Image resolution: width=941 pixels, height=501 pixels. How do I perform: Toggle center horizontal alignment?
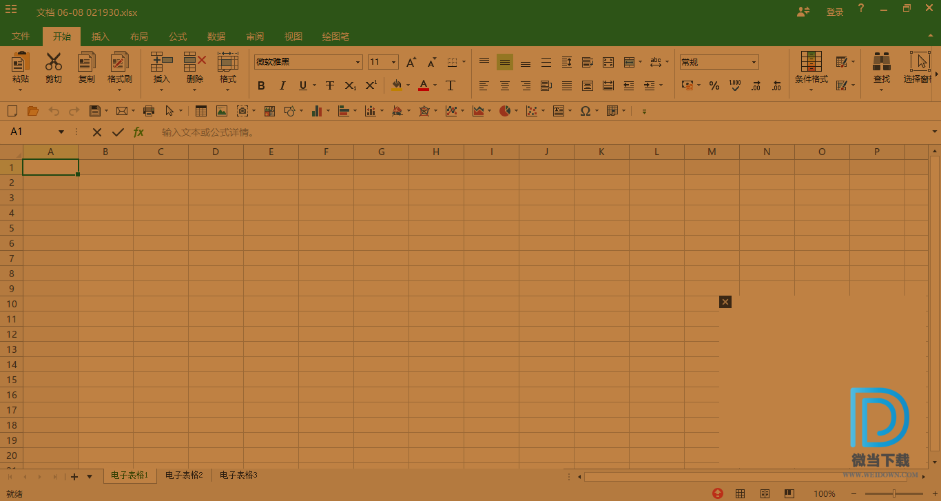(x=505, y=85)
